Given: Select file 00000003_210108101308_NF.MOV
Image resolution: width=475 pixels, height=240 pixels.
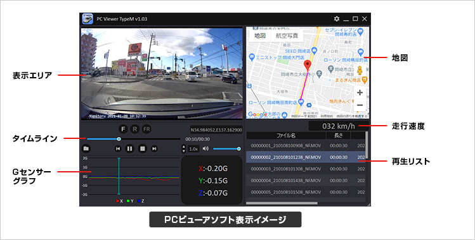Looking at the screenshot, I should pos(306,169).
